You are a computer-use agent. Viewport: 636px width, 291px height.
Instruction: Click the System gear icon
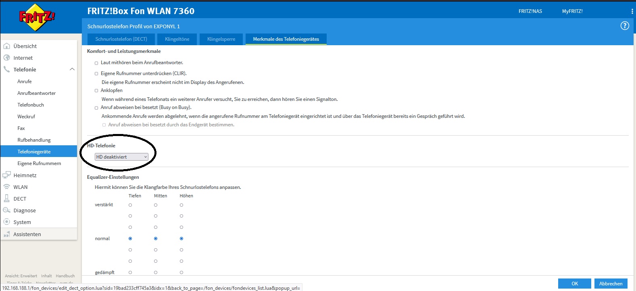[6, 222]
